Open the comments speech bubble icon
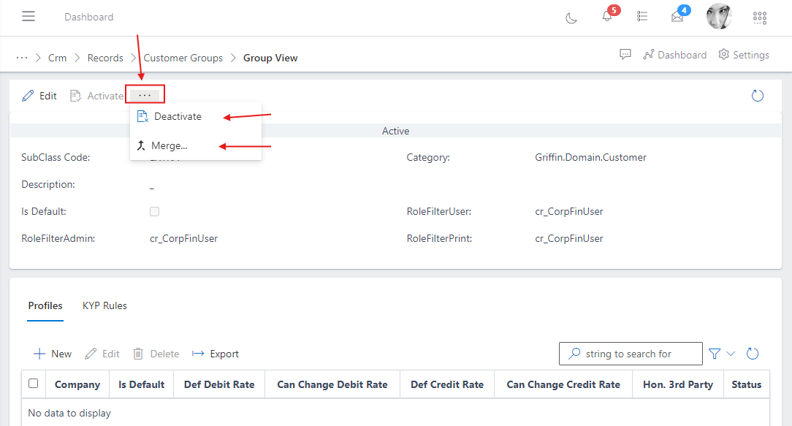The width and height of the screenshot is (792, 426). click(x=626, y=54)
